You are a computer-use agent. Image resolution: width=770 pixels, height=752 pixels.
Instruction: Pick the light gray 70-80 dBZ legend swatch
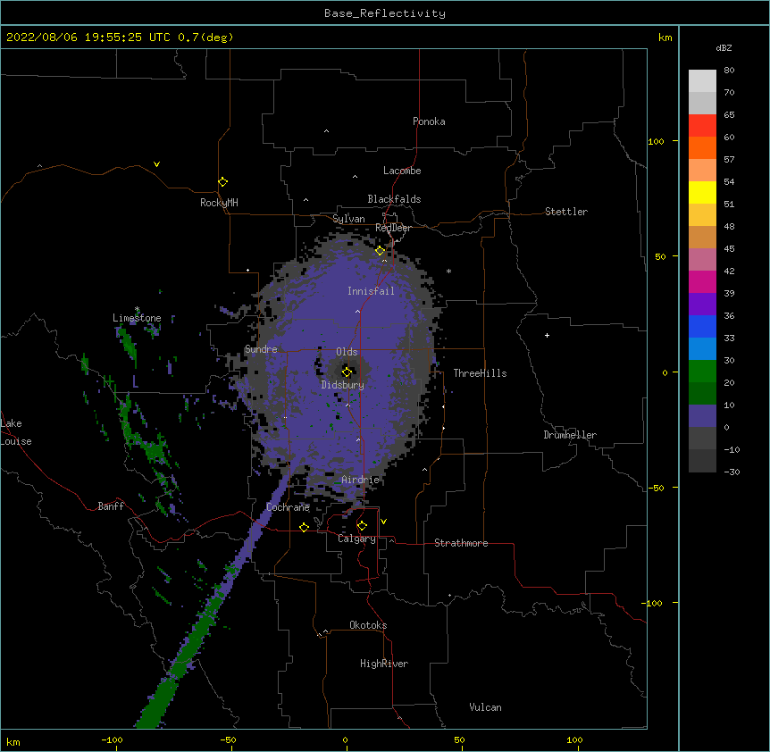(702, 81)
